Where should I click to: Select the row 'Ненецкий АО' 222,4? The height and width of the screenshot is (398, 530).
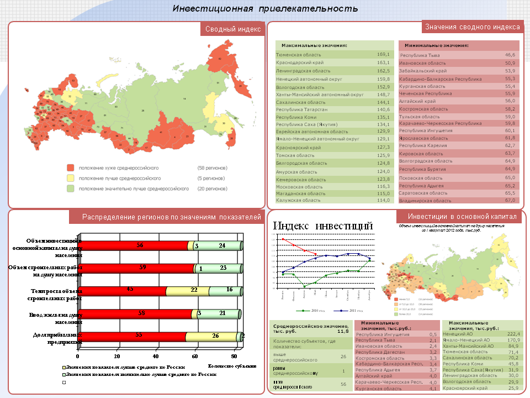point(483,334)
